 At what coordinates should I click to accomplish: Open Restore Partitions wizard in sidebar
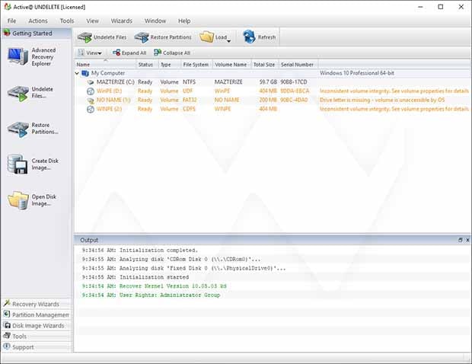coord(33,129)
